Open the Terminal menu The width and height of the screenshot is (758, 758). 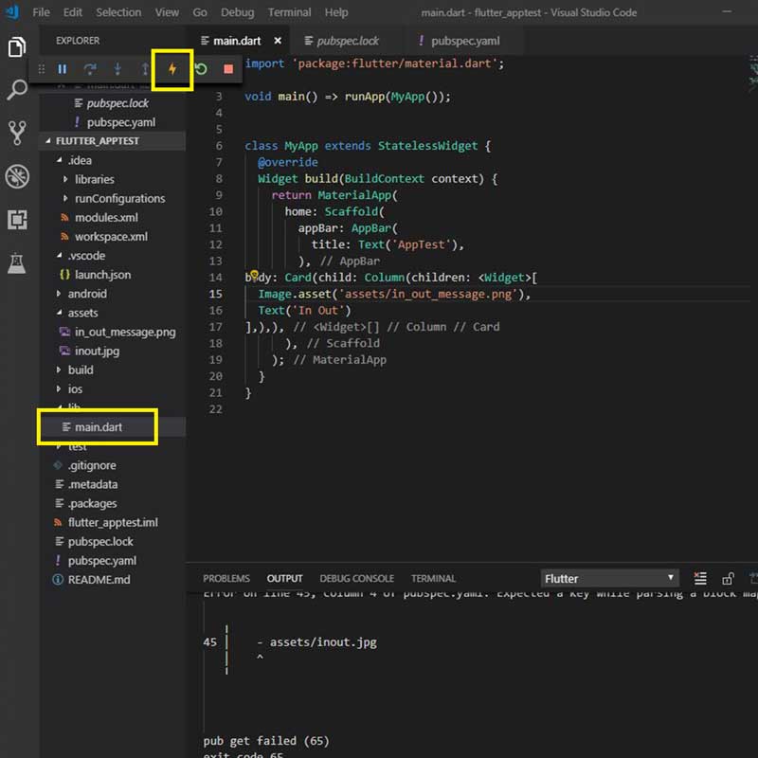coord(289,12)
